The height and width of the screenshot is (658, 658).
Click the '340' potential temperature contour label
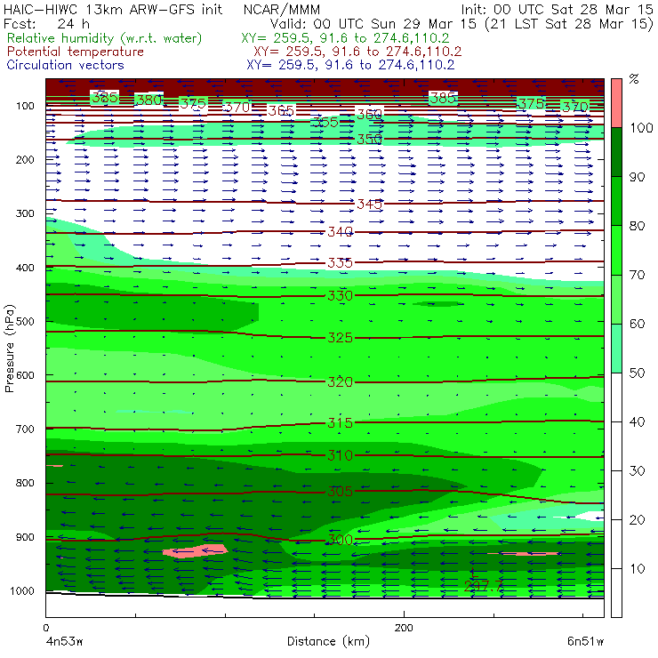tap(340, 232)
